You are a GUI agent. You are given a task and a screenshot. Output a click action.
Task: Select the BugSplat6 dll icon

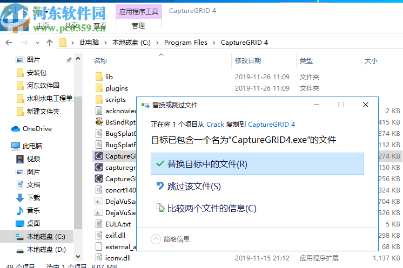[x=99, y=133]
